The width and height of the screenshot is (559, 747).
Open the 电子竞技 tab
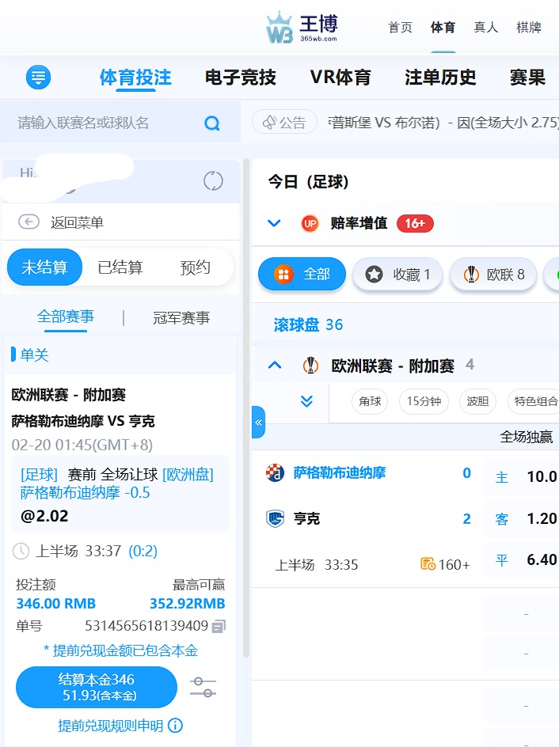tap(240, 78)
